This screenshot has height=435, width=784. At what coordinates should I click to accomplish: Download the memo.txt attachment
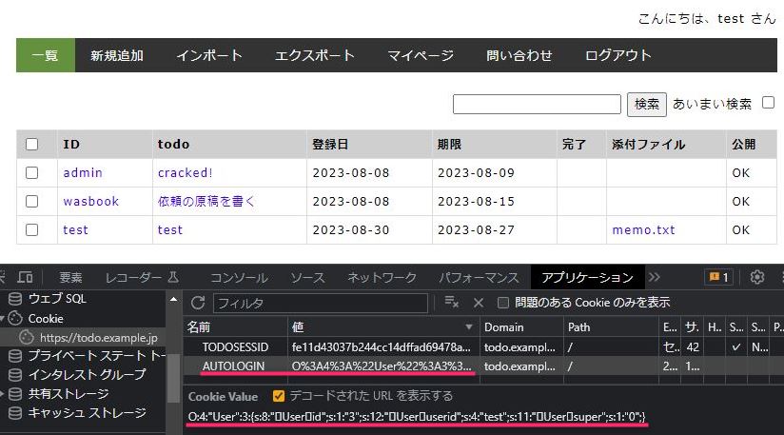[643, 229]
